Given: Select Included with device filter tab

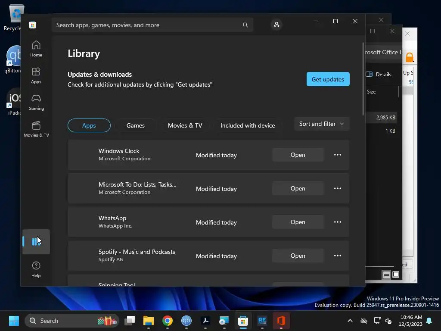Looking at the screenshot, I should click(248, 125).
